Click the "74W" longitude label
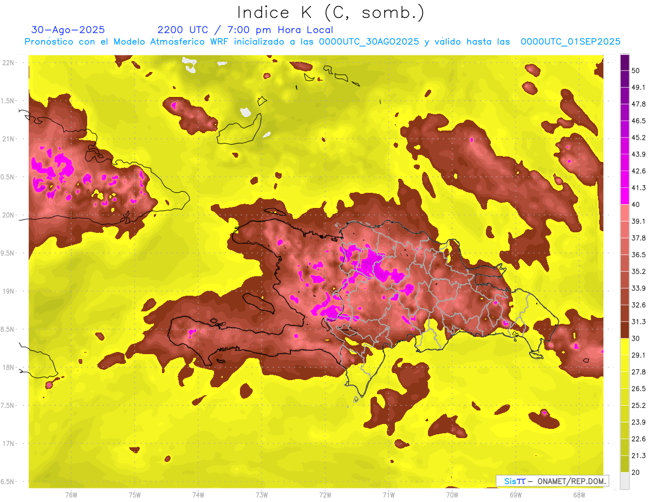Screen dimensions: 650x502 point(198,494)
